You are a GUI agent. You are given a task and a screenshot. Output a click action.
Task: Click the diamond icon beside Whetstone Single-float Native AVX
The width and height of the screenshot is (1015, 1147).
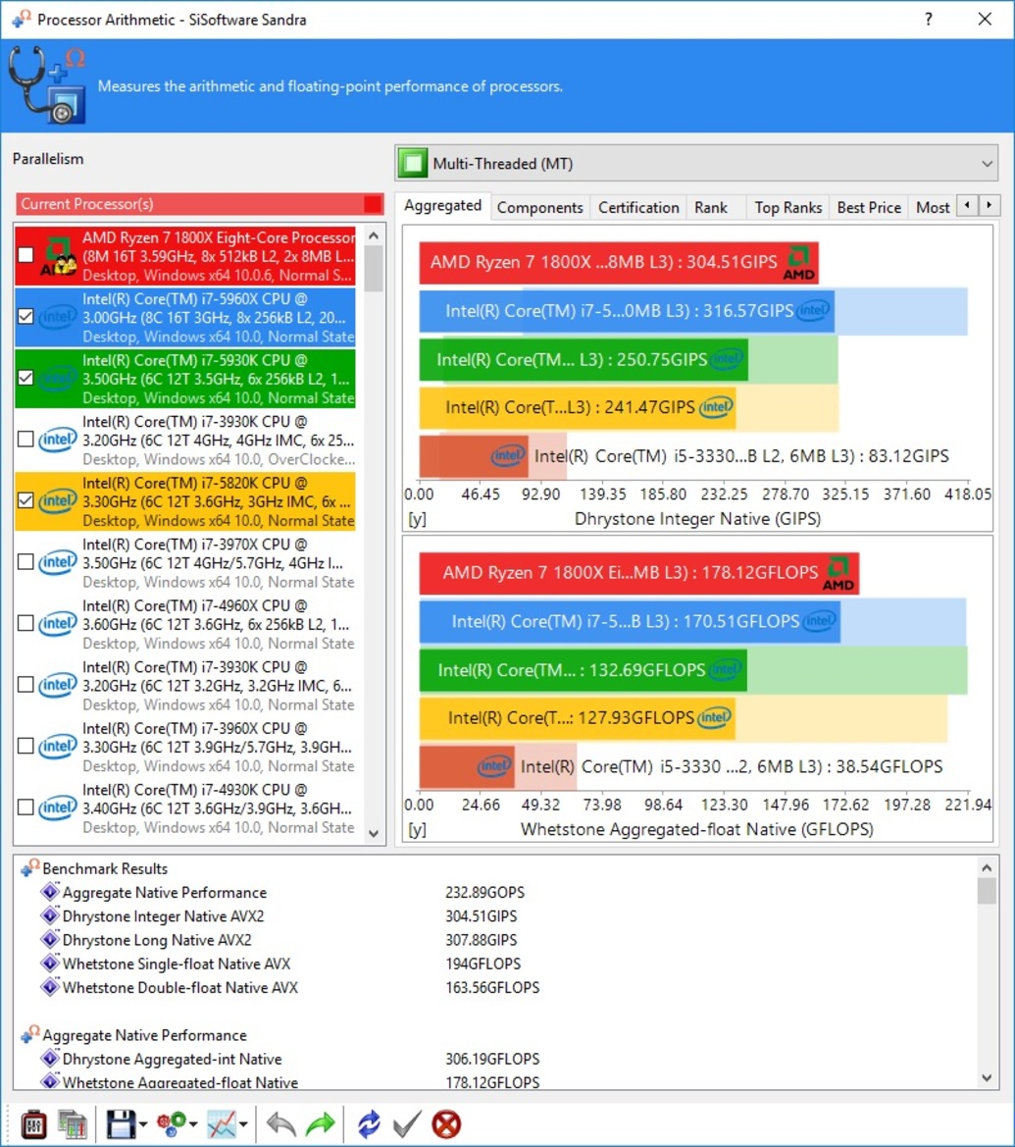click(x=50, y=963)
